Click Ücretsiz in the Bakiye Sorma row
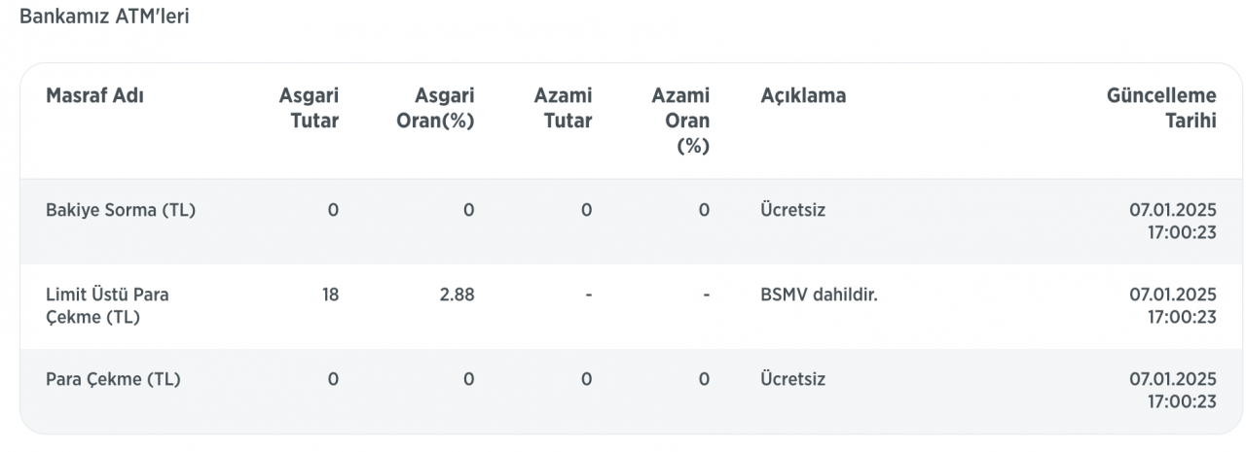 (792, 209)
